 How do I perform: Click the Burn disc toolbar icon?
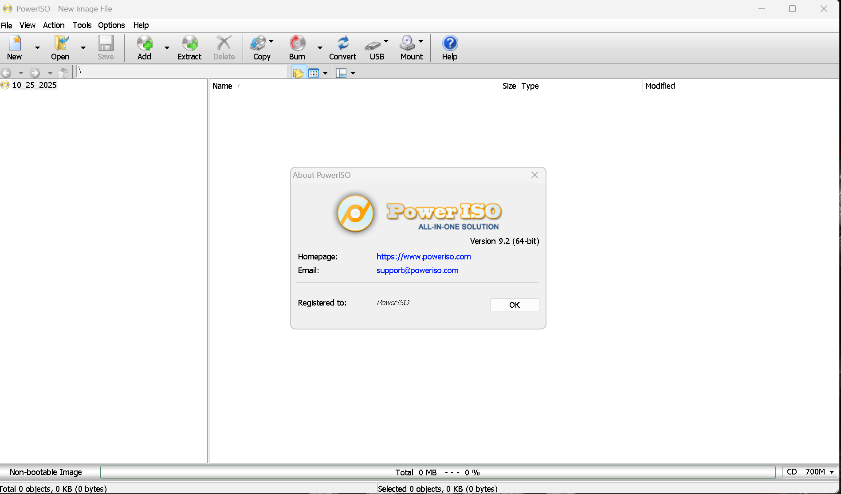coord(297,44)
